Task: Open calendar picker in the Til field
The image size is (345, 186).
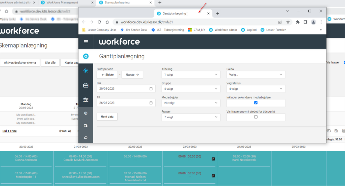Action: pos(151,103)
